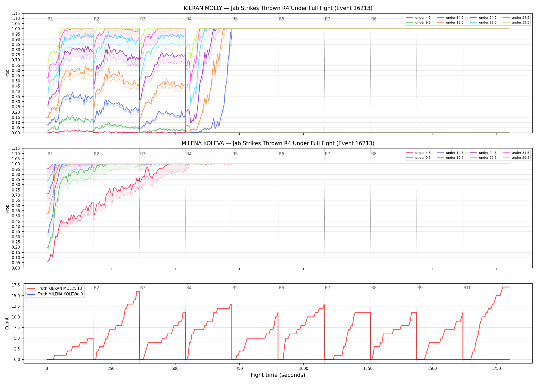Click R1 round marker in Milena Koleva chart

pos(50,154)
